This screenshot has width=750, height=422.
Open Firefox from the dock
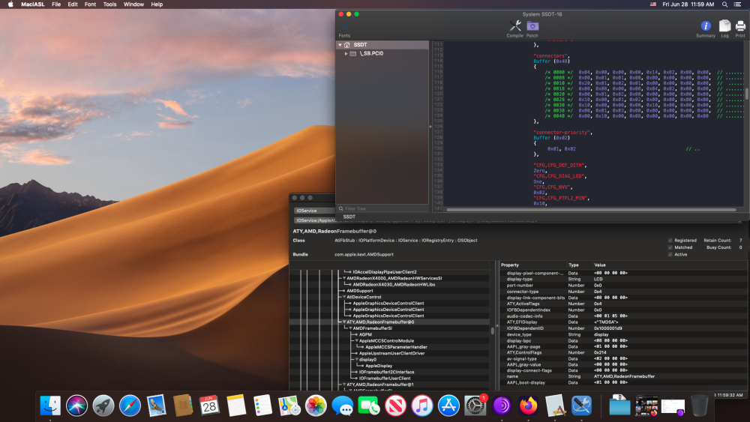529,406
